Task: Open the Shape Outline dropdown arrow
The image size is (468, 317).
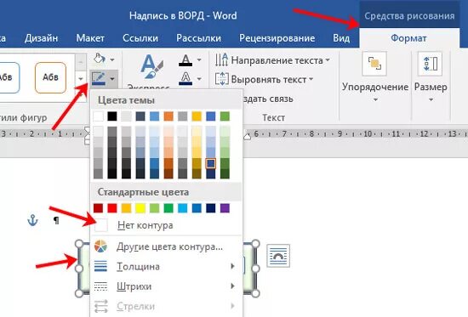Action: pyautogui.click(x=112, y=79)
